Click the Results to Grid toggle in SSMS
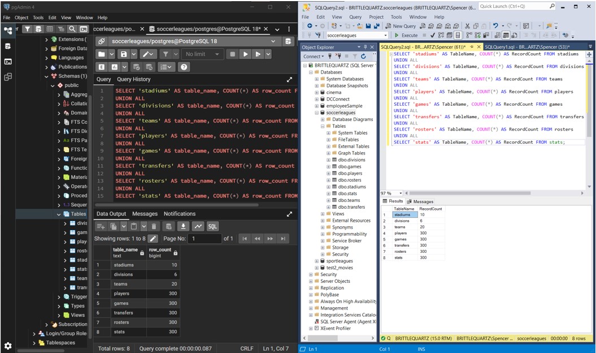 (506, 35)
